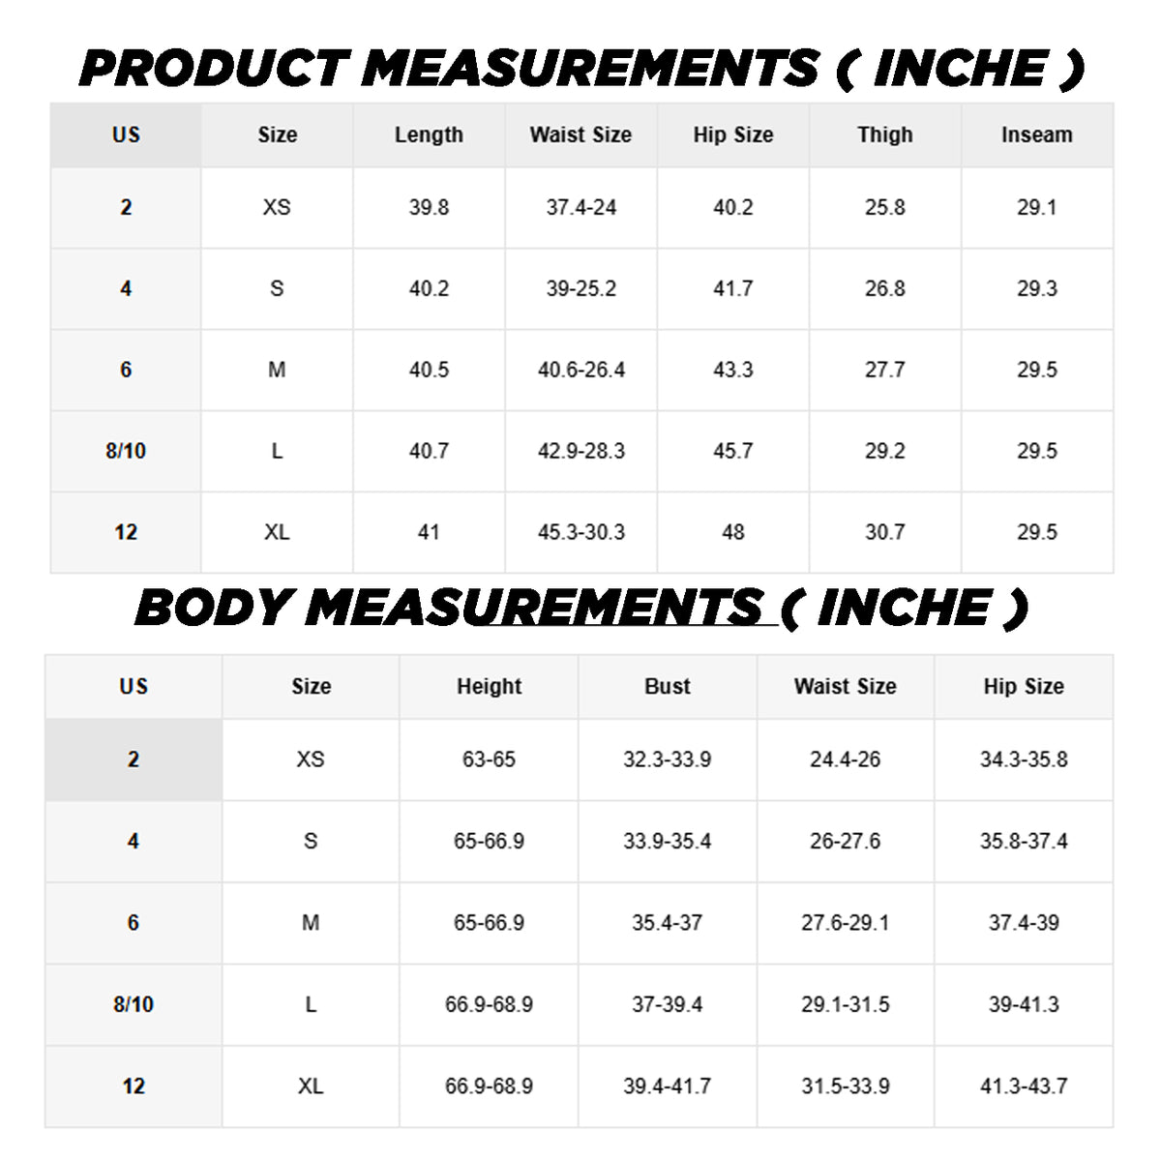Screen dimensions: 1161x1161
Task: Select the Height column header
Action: [489, 687]
